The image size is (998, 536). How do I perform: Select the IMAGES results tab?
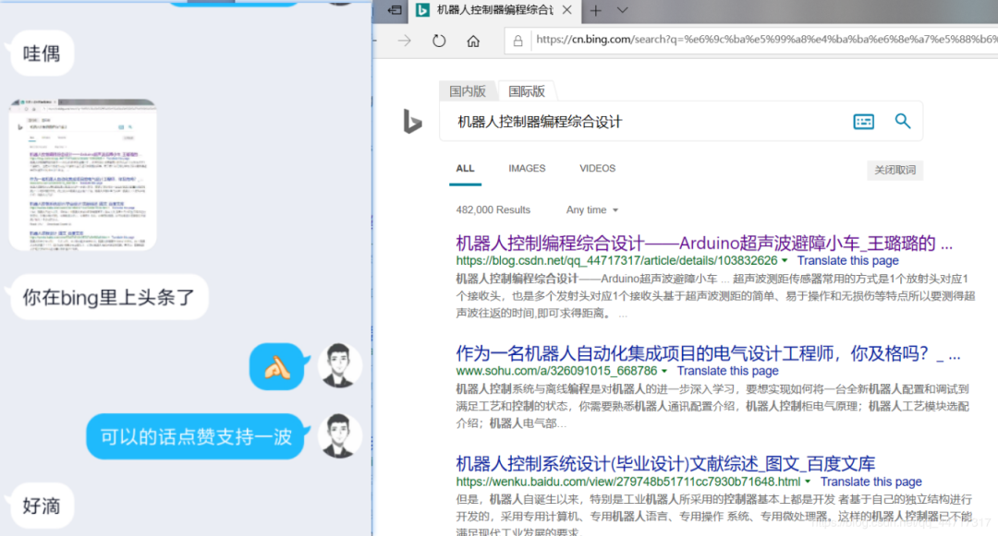click(527, 168)
